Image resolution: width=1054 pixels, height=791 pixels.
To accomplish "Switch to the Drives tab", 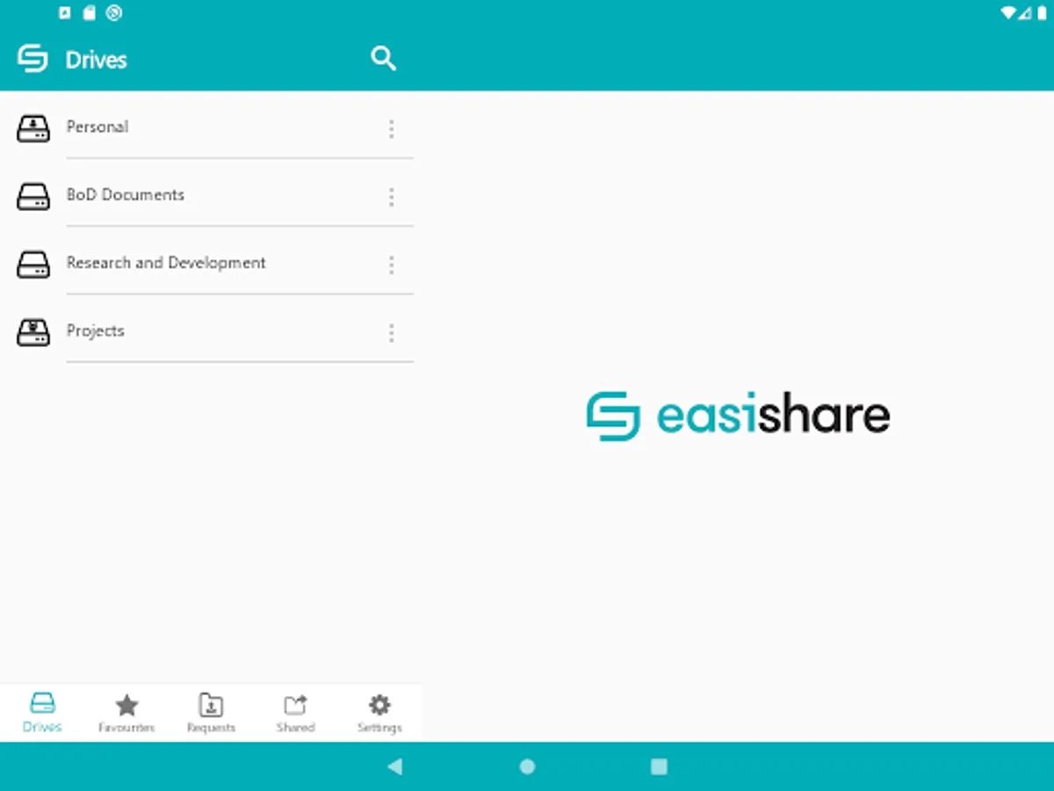I will click(42, 713).
